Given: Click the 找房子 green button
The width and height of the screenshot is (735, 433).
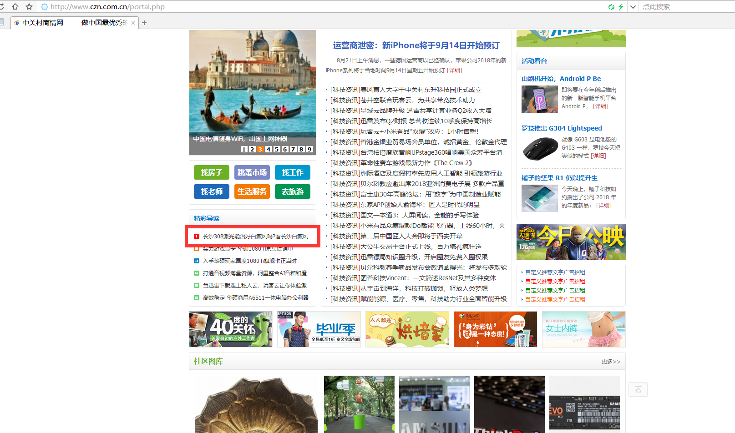Looking at the screenshot, I should (212, 172).
